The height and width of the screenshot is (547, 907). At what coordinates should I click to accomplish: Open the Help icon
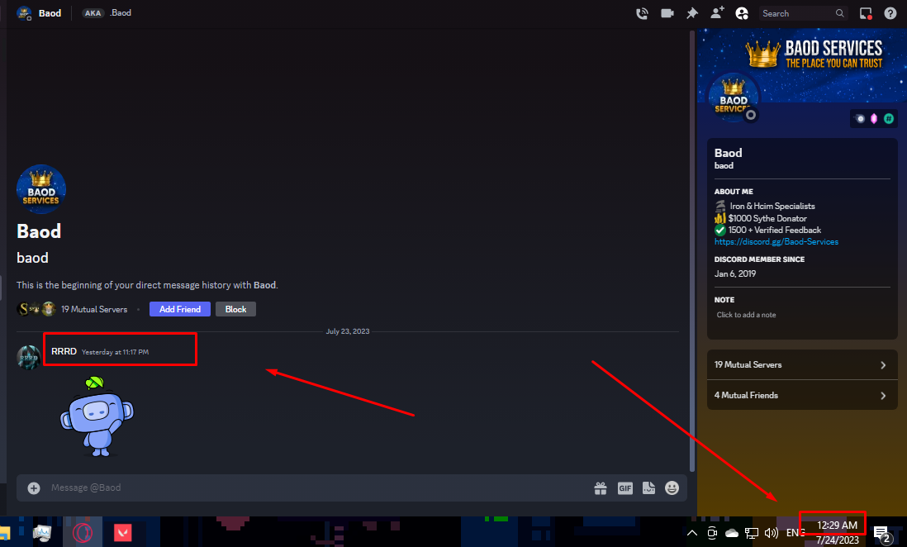[890, 13]
